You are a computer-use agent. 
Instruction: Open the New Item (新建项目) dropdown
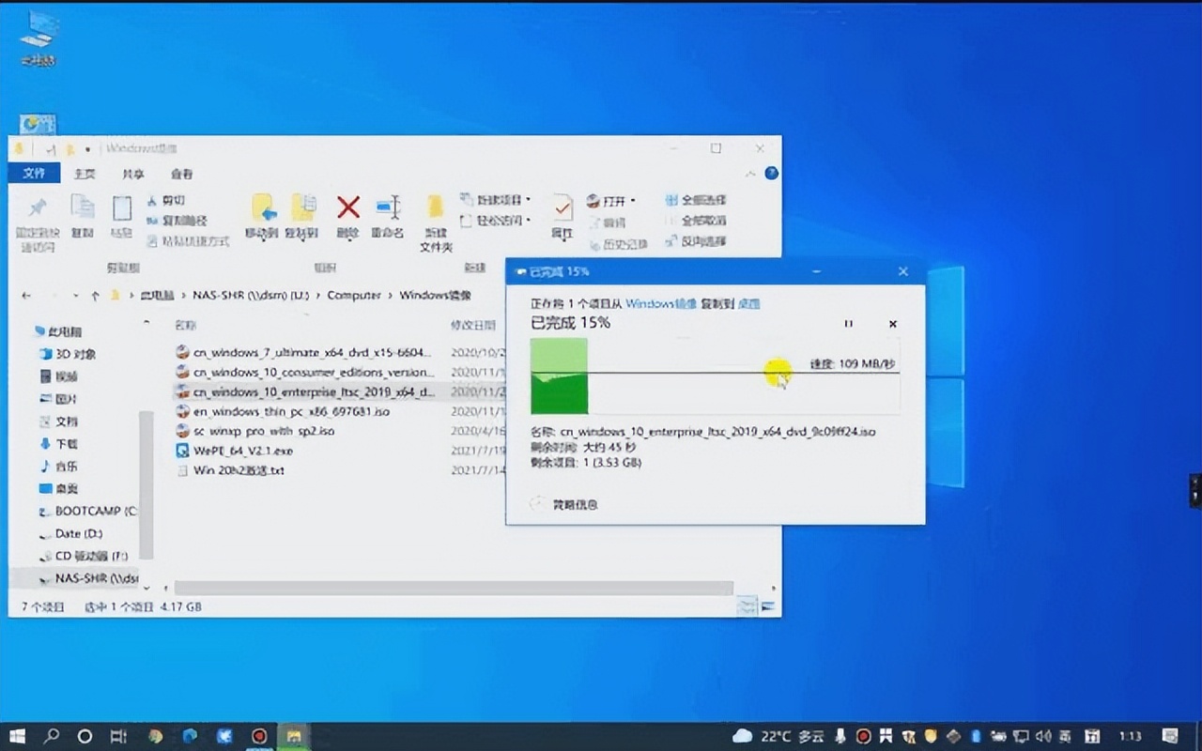pyautogui.click(x=498, y=200)
